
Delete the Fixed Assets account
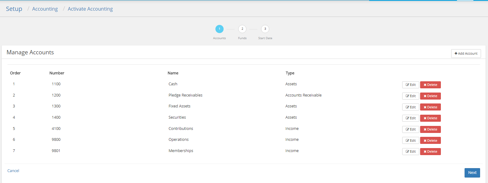point(430,107)
